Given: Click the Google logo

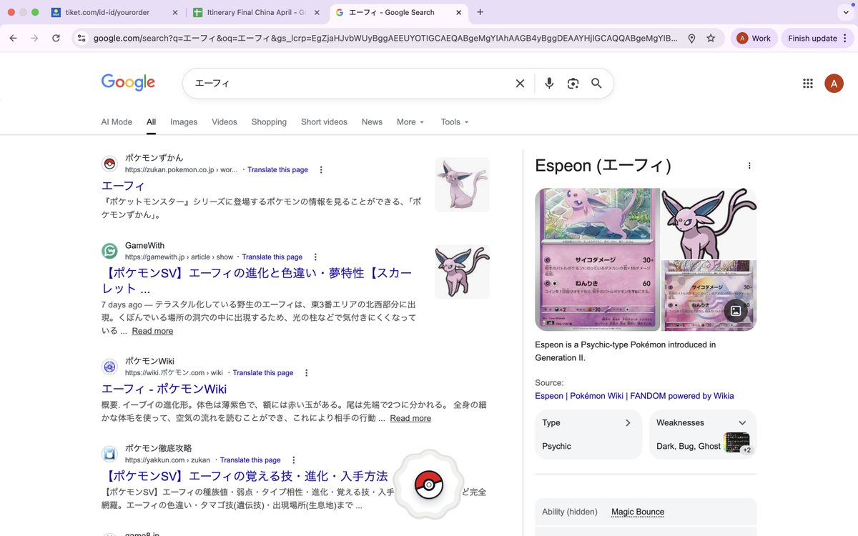Looking at the screenshot, I should coord(128,83).
